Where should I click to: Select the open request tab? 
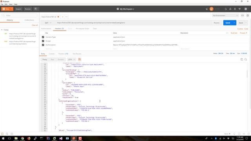[50, 17]
